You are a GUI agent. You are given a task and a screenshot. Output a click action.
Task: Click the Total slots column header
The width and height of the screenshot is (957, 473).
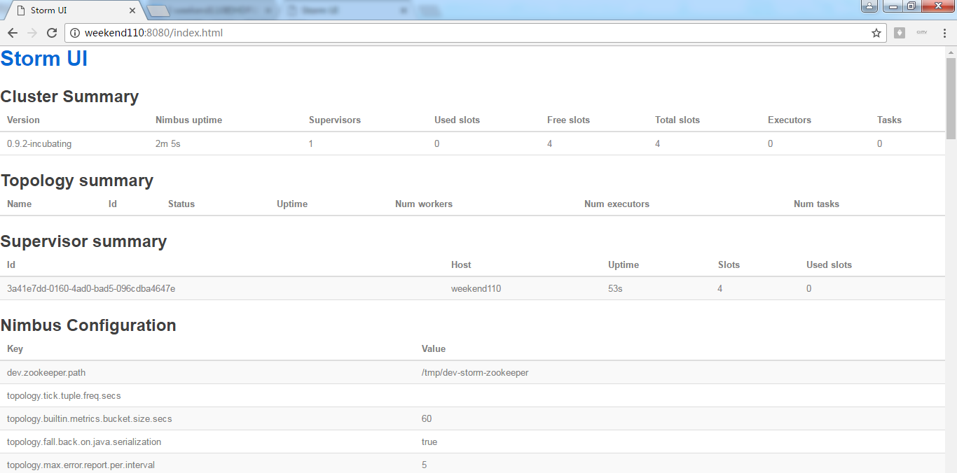677,120
